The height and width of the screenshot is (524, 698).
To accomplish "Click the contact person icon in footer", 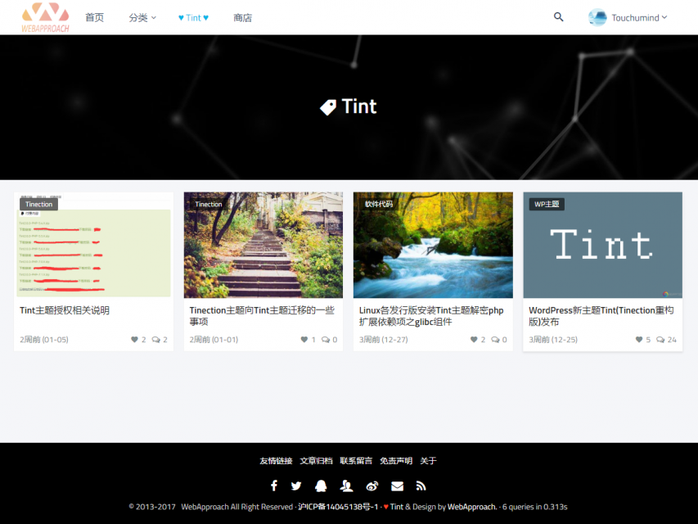I will (346, 486).
